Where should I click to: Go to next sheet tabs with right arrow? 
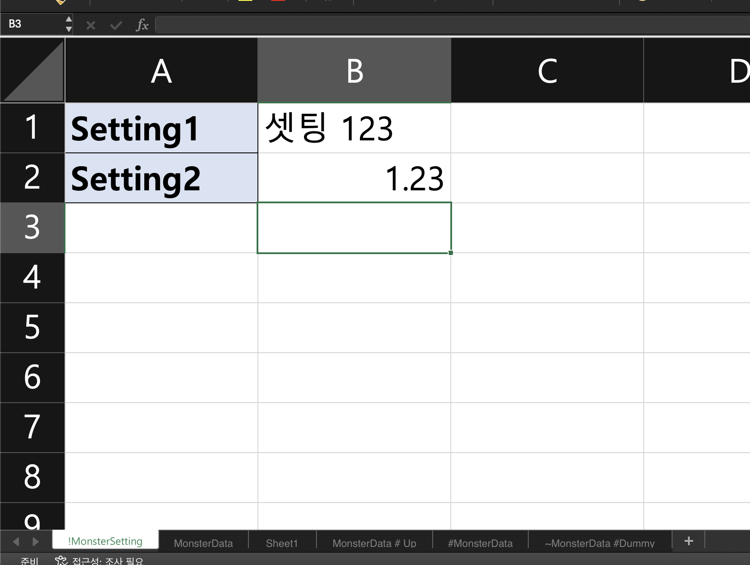click(36, 542)
